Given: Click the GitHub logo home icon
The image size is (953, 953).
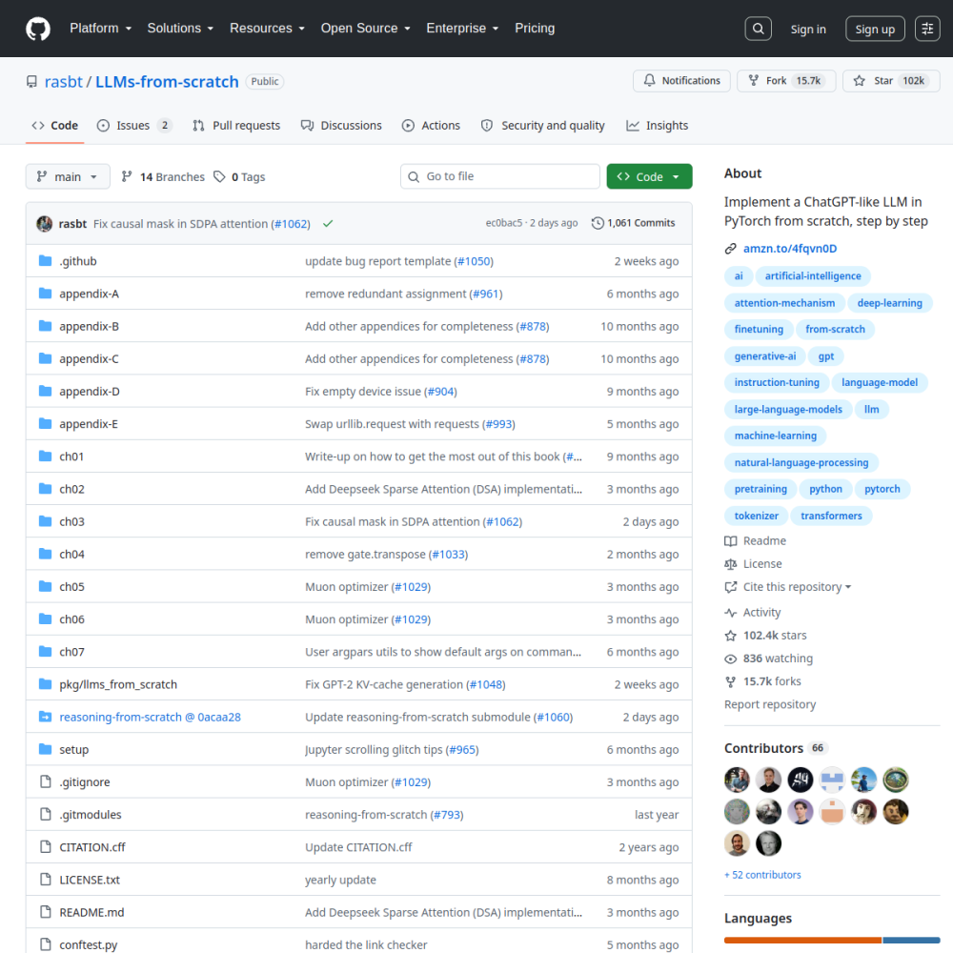Looking at the screenshot, I should 38,29.
